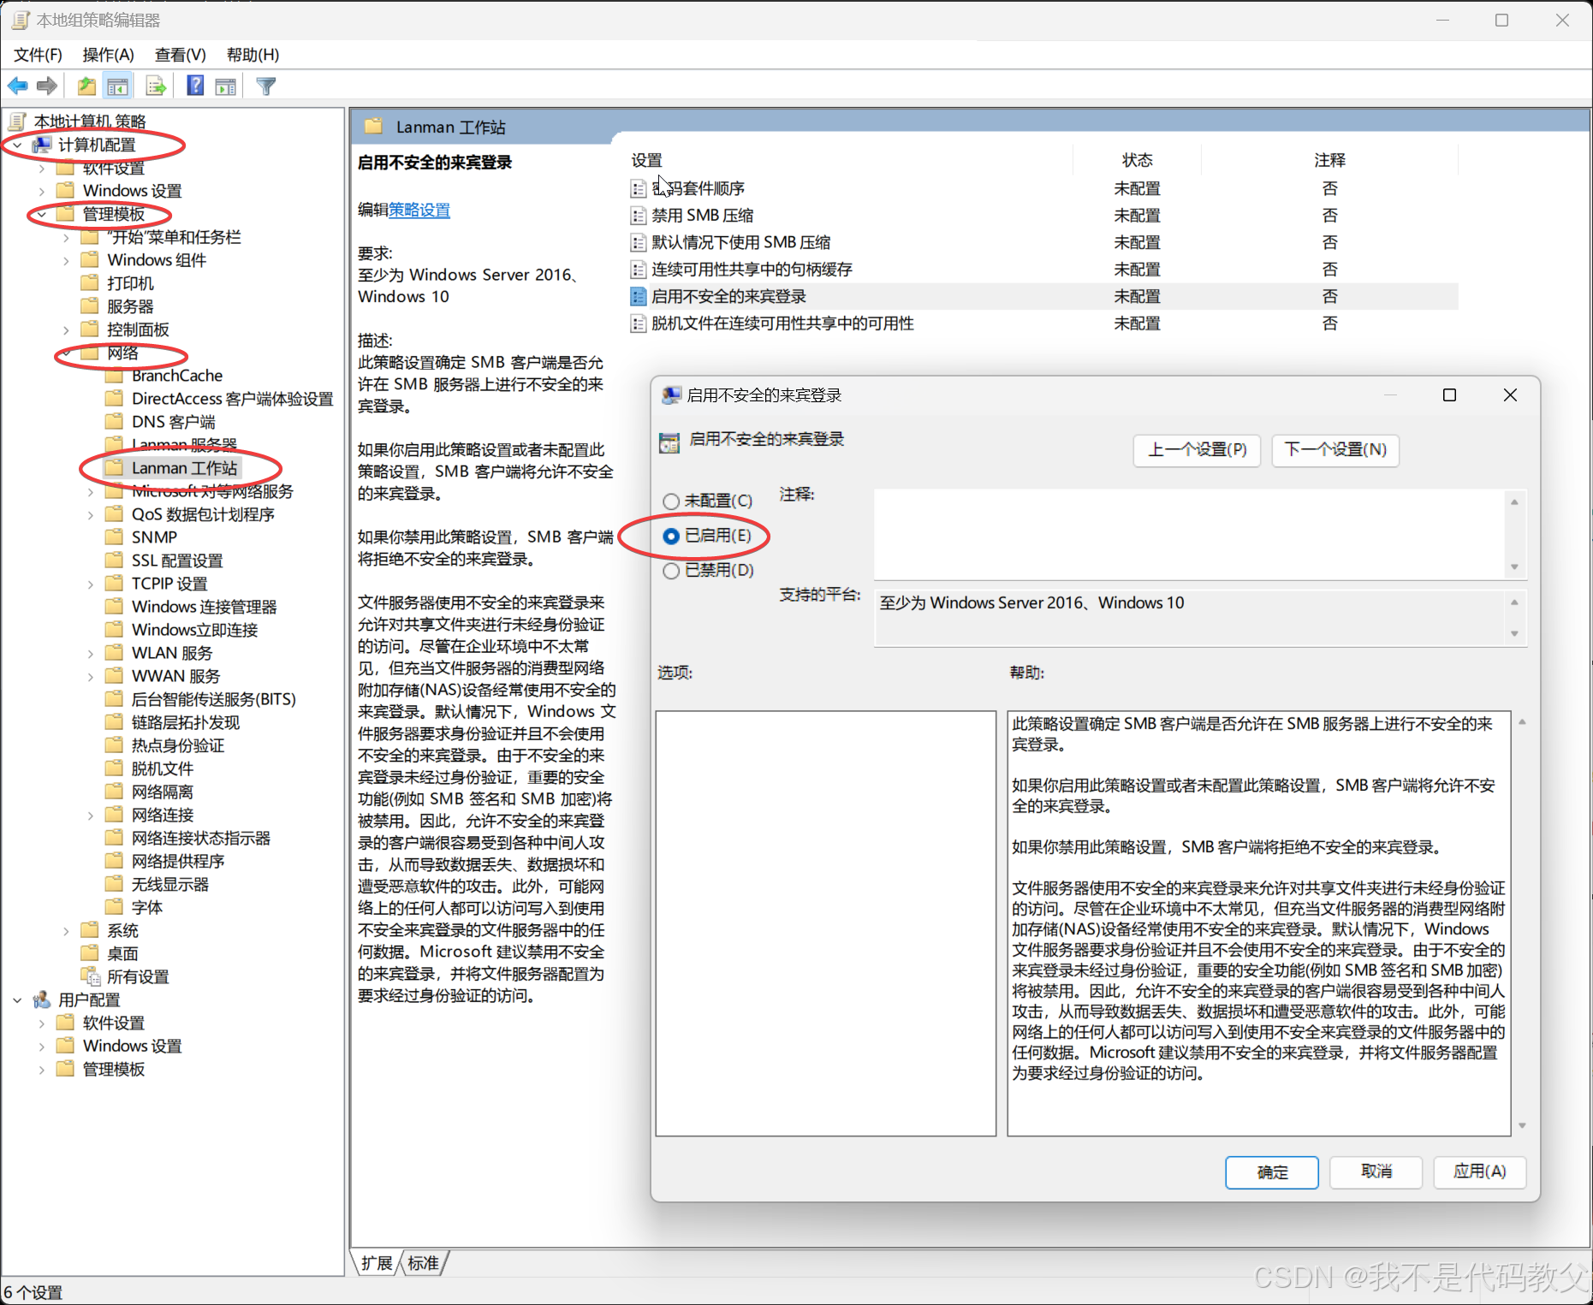Open the 策略设置 edit link
This screenshot has width=1593, height=1305.
tap(419, 211)
